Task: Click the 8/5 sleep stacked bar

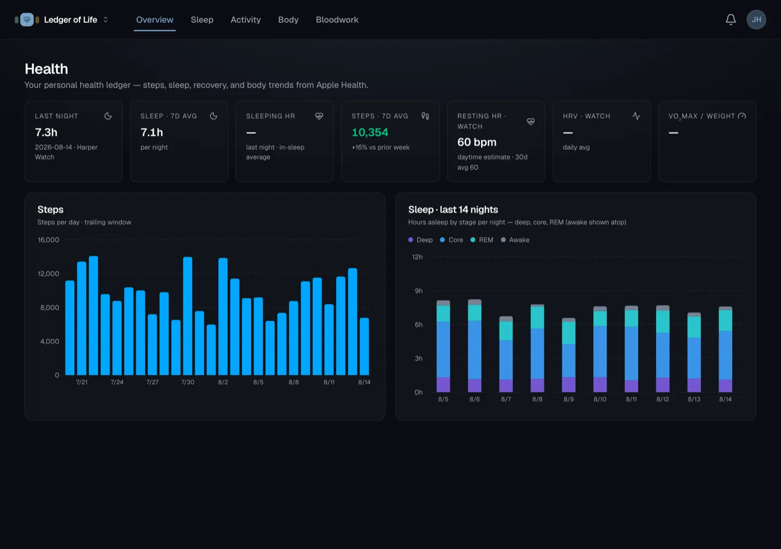Action: [443, 346]
